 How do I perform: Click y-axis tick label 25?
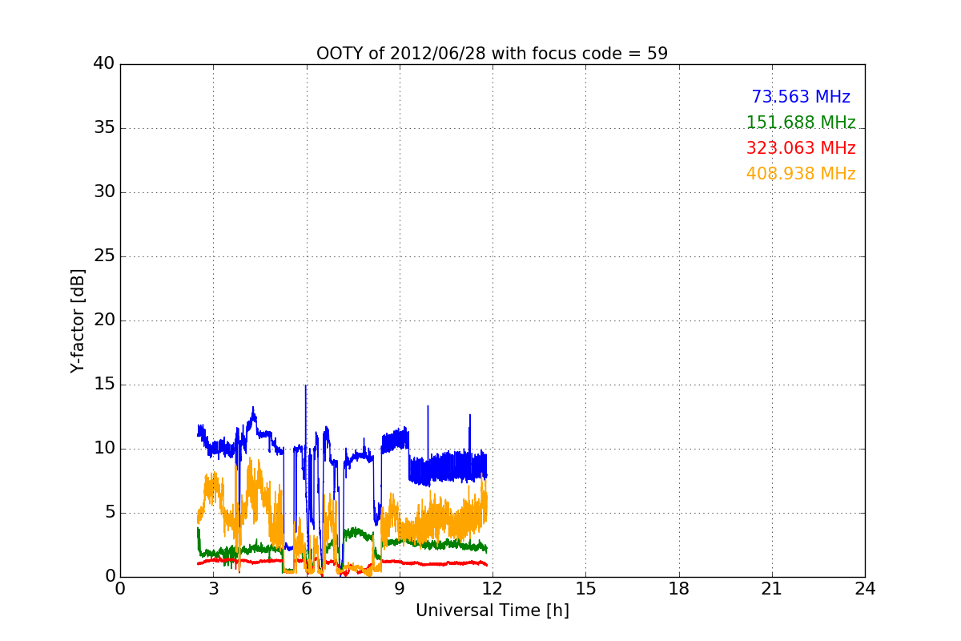point(104,256)
